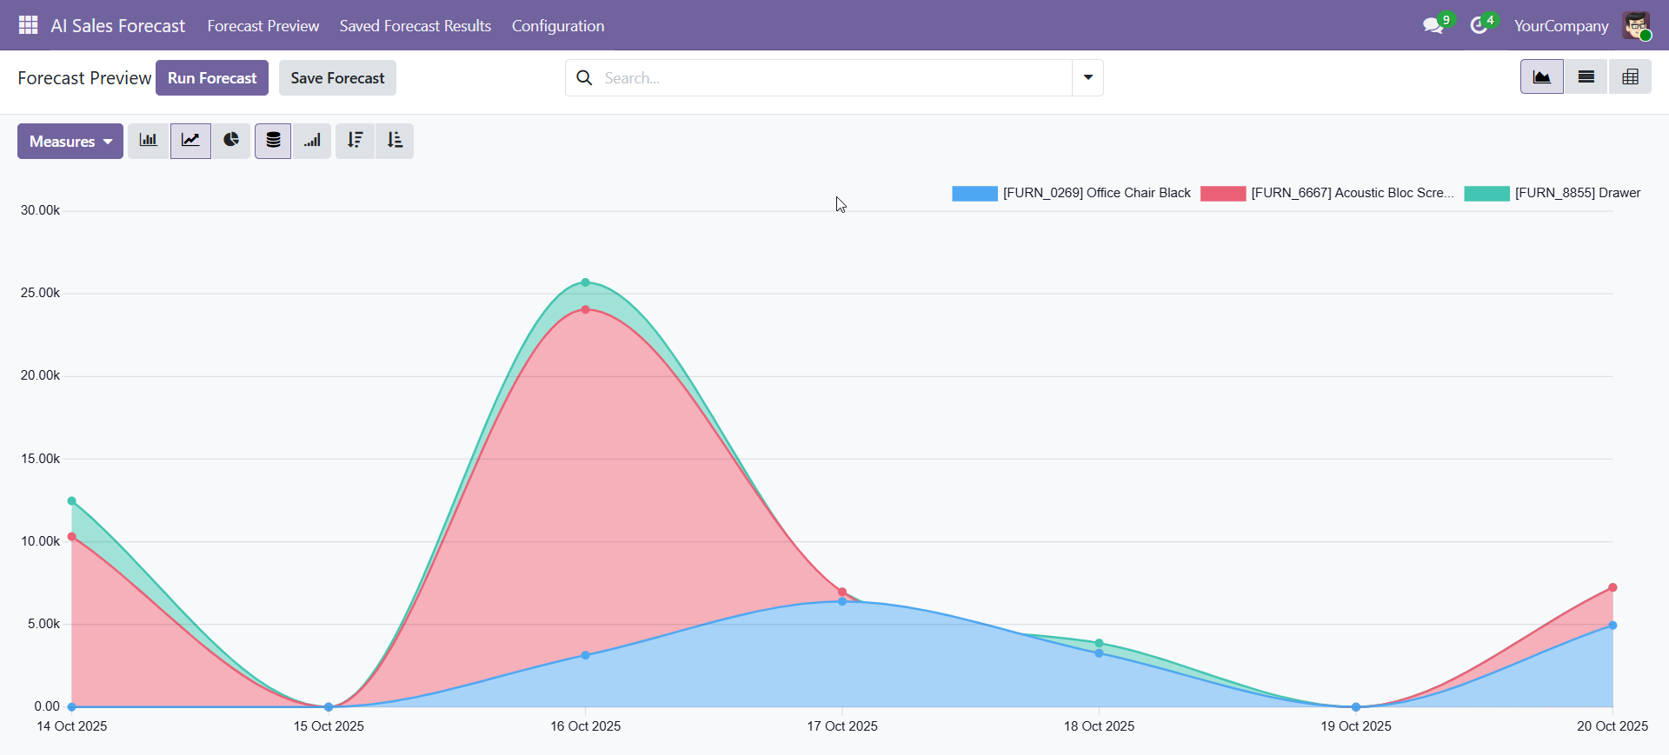
Task: Switch to list view
Action: pos(1586,77)
